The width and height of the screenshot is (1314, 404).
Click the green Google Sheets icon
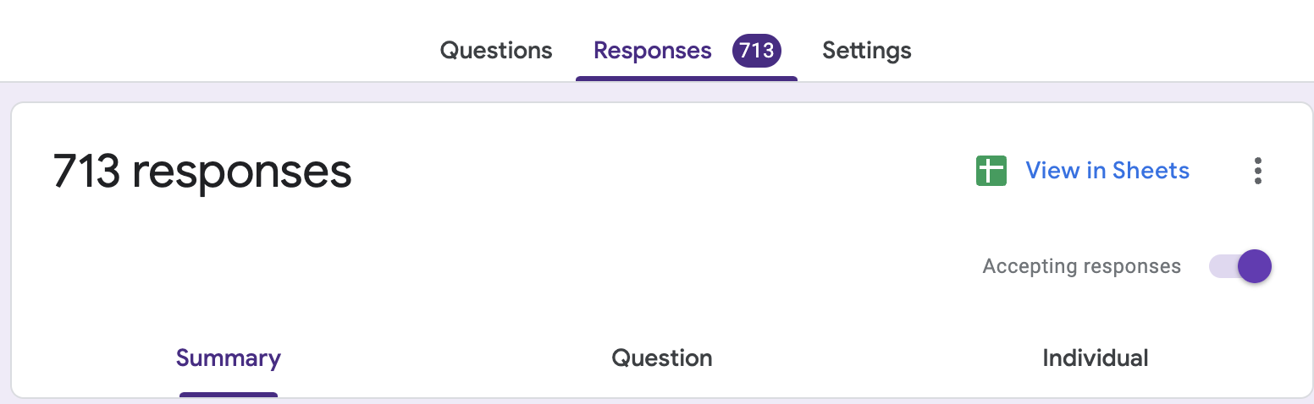tap(991, 171)
